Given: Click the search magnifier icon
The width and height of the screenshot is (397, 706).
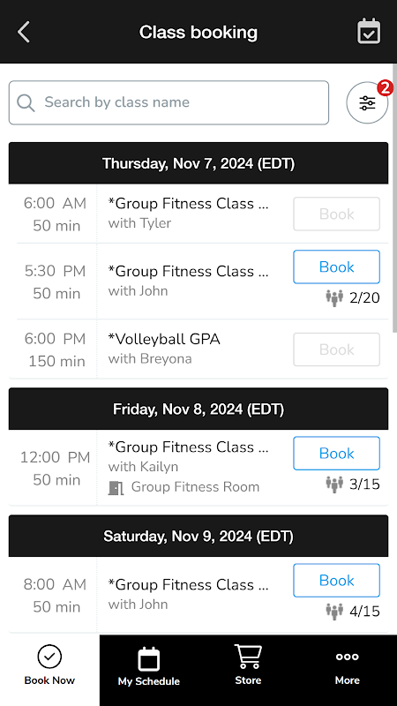Looking at the screenshot, I should coord(26,102).
